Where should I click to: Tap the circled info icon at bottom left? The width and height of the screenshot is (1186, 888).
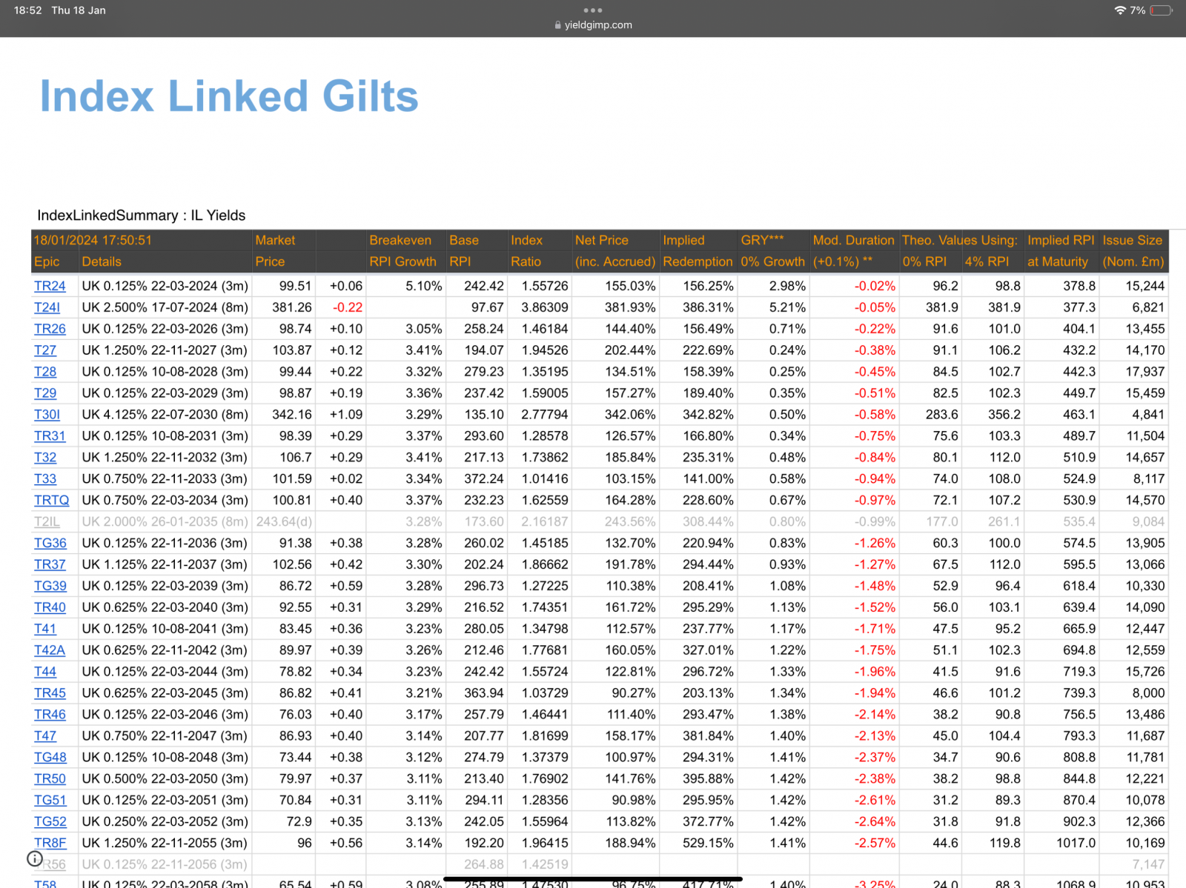35,858
